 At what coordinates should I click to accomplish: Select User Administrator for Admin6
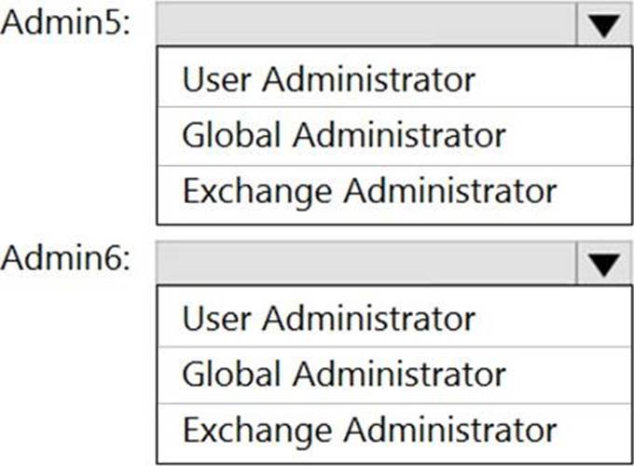point(394,318)
